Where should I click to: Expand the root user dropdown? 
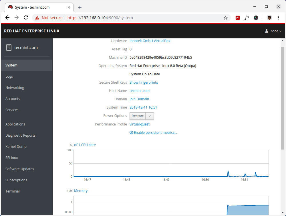[273, 31]
